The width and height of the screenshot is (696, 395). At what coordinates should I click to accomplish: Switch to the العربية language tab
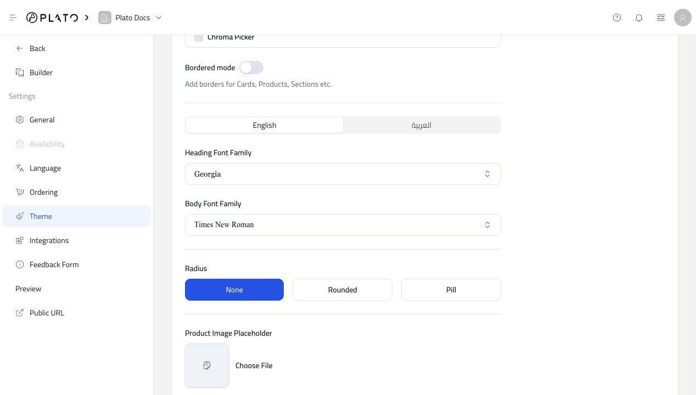point(422,125)
